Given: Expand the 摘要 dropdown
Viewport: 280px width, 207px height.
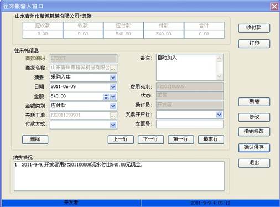Looking at the screenshot, I should click(113, 77).
